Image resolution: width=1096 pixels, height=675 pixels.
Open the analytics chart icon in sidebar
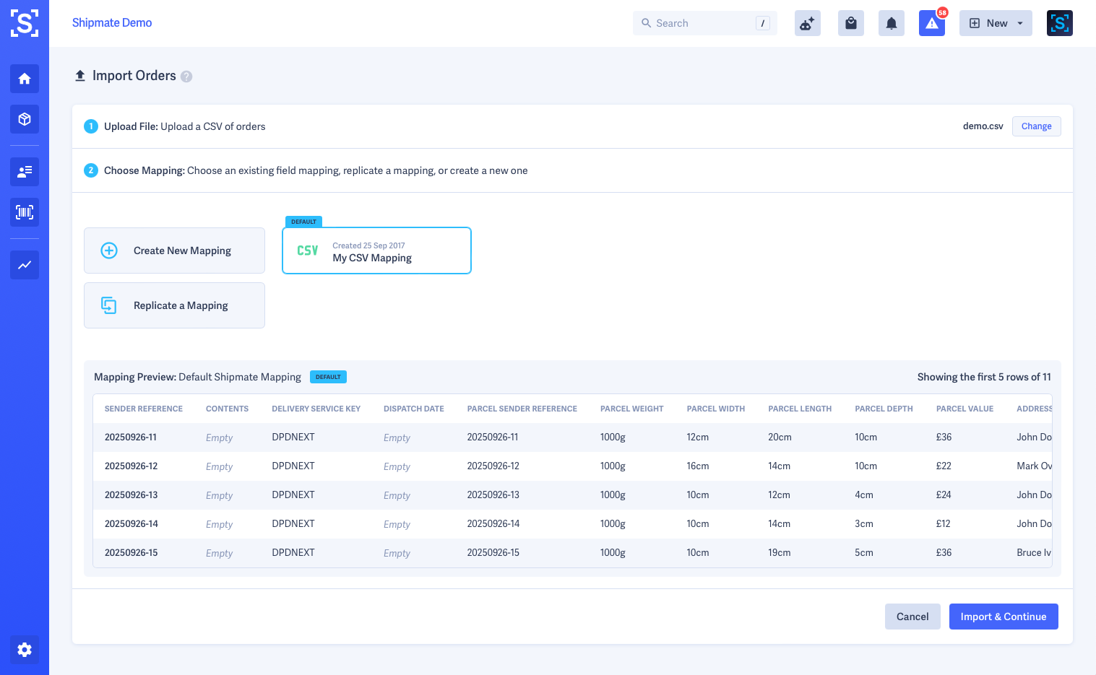[25, 265]
